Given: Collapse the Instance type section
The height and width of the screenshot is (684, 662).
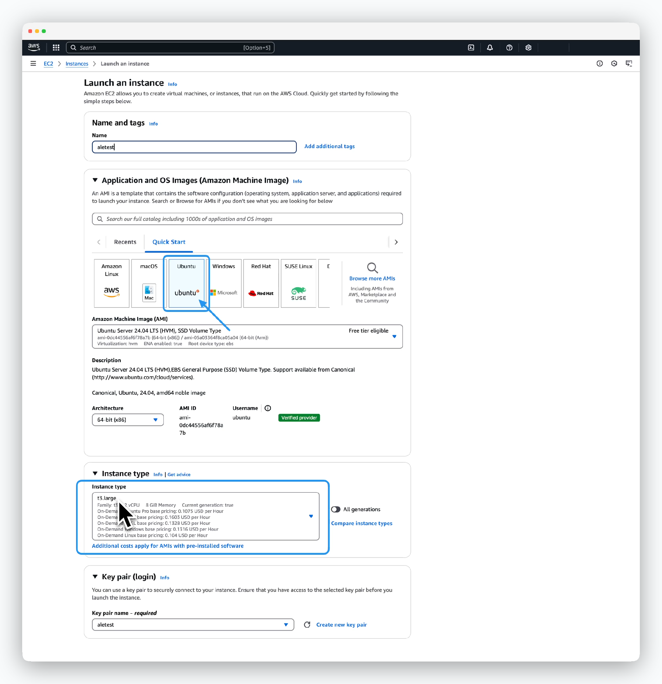Looking at the screenshot, I should (95, 473).
